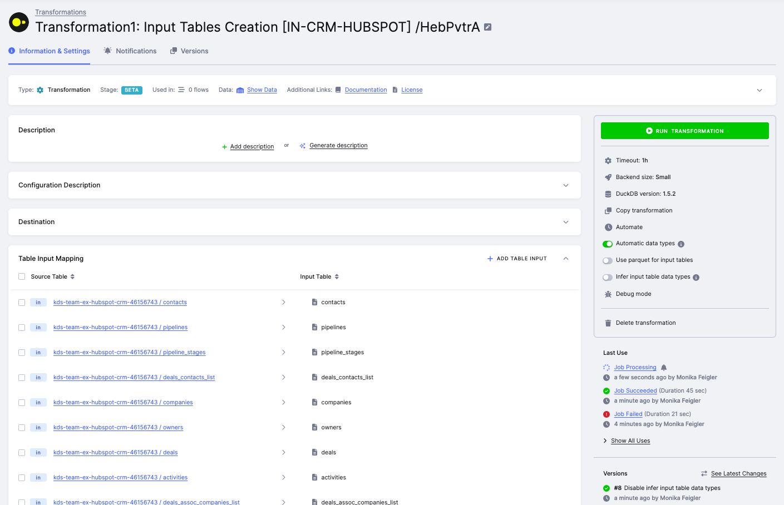
Task: Enable Use parquet for input tables
Action: 608,260
